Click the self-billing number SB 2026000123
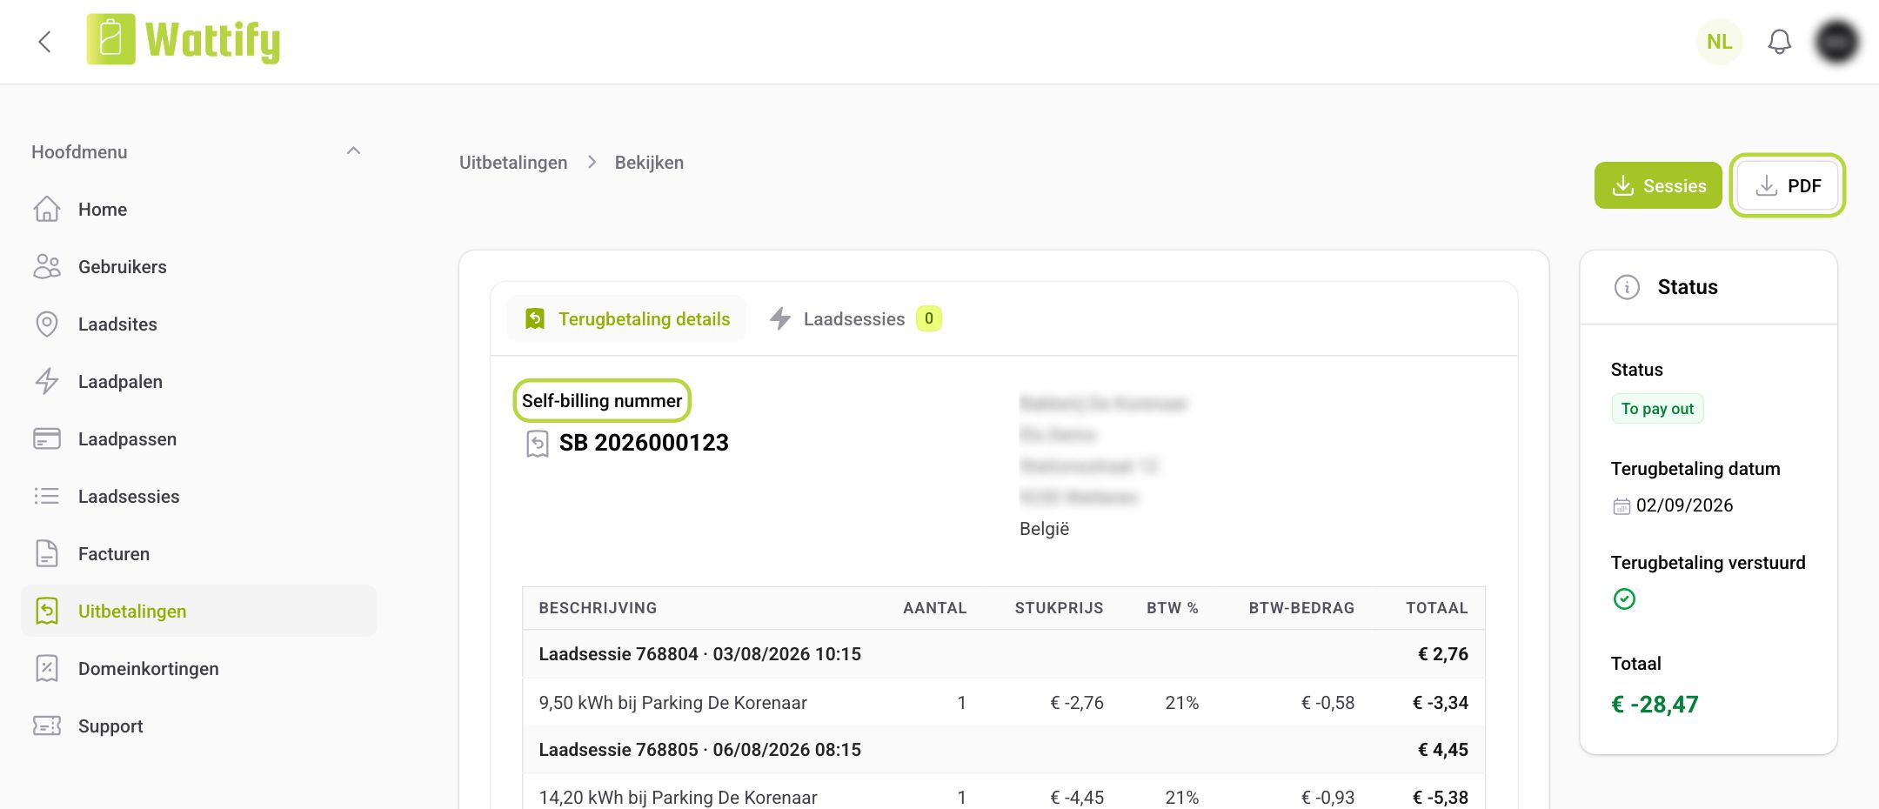The width and height of the screenshot is (1879, 809). coord(644,443)
